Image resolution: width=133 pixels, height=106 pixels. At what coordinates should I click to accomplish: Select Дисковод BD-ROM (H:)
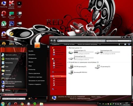[78, 72]
